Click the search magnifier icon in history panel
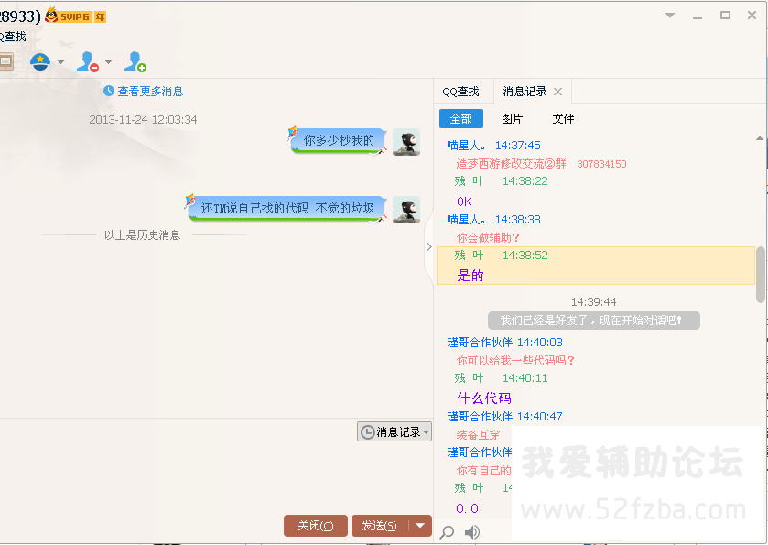 [x=447, y=532]
